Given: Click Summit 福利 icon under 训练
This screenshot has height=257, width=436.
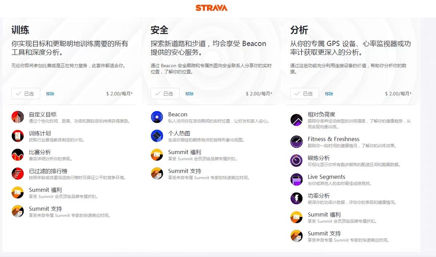Looking at the screenshot, I should coord(17,192).
